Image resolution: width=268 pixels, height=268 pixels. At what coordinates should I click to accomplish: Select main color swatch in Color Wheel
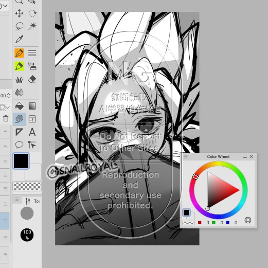(x=186, y=212)
